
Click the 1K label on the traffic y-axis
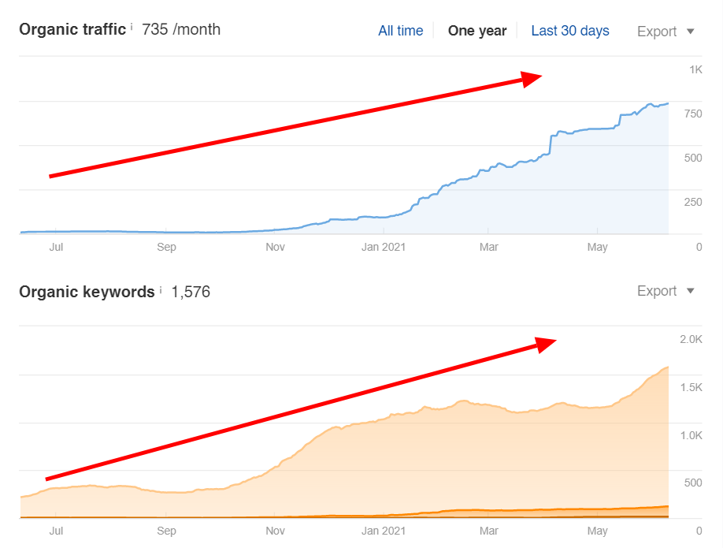tap(695, 70)
